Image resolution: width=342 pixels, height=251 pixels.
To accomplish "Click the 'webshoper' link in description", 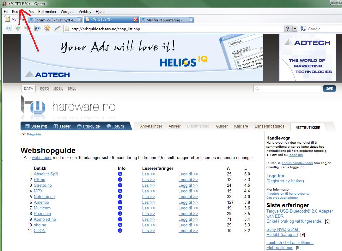I will [x=42, y=157].
